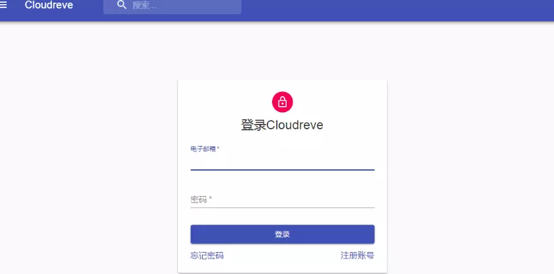This screenshot has height=274, width=554.
Task: Open the 忘记密码 forgot password link
Action: tap(207, 255)
